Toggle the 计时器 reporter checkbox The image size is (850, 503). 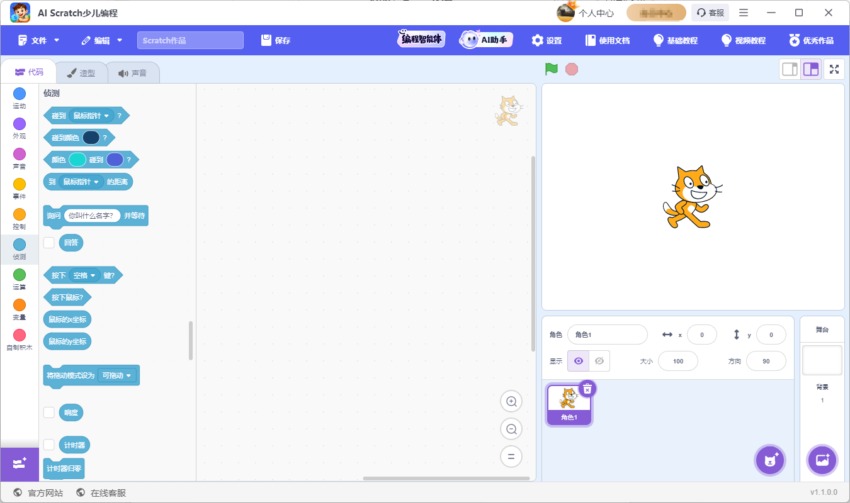tap(48, 445)
